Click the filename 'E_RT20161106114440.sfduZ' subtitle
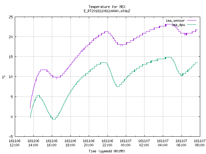 [107, 11]
